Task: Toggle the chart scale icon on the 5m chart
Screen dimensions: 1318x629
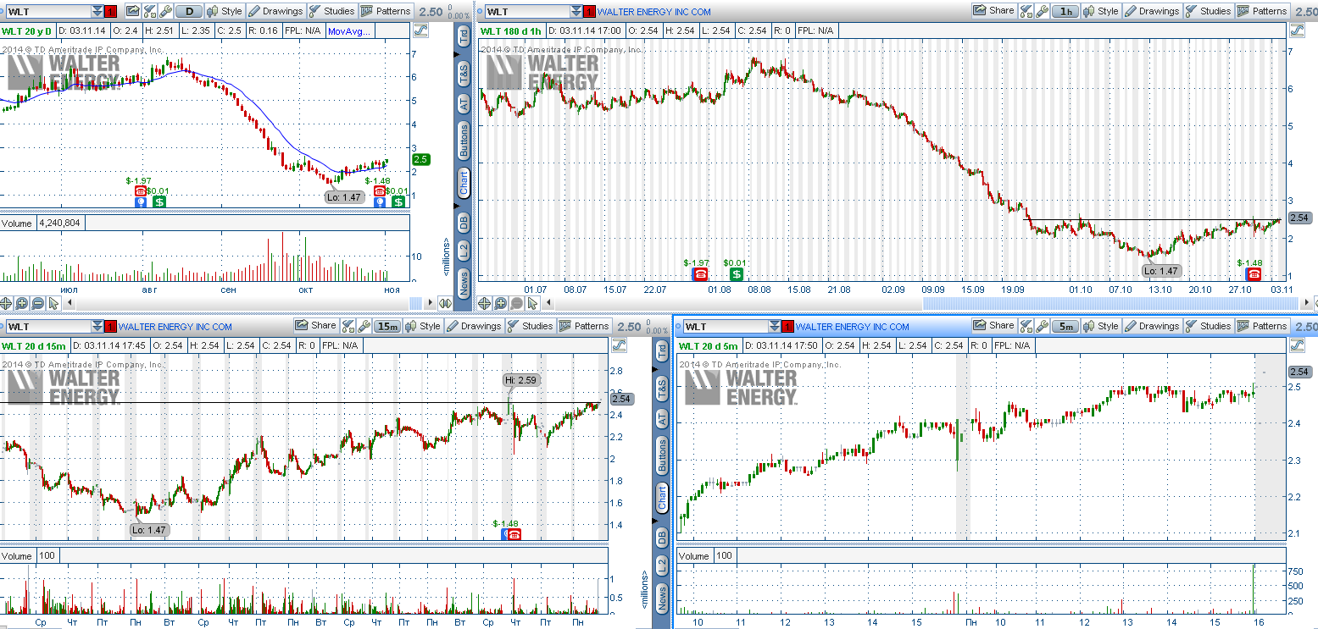Action: click(1296, 345)
